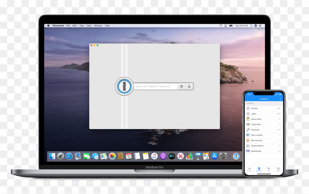Open App Store icon in Dock
Screen dimensions: 309x194
215,156
